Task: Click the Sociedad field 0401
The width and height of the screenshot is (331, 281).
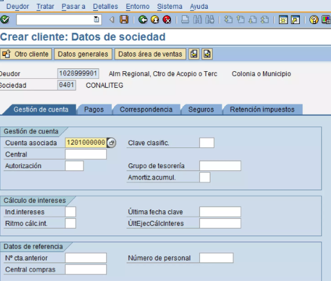Action: [x=67, y=85]
